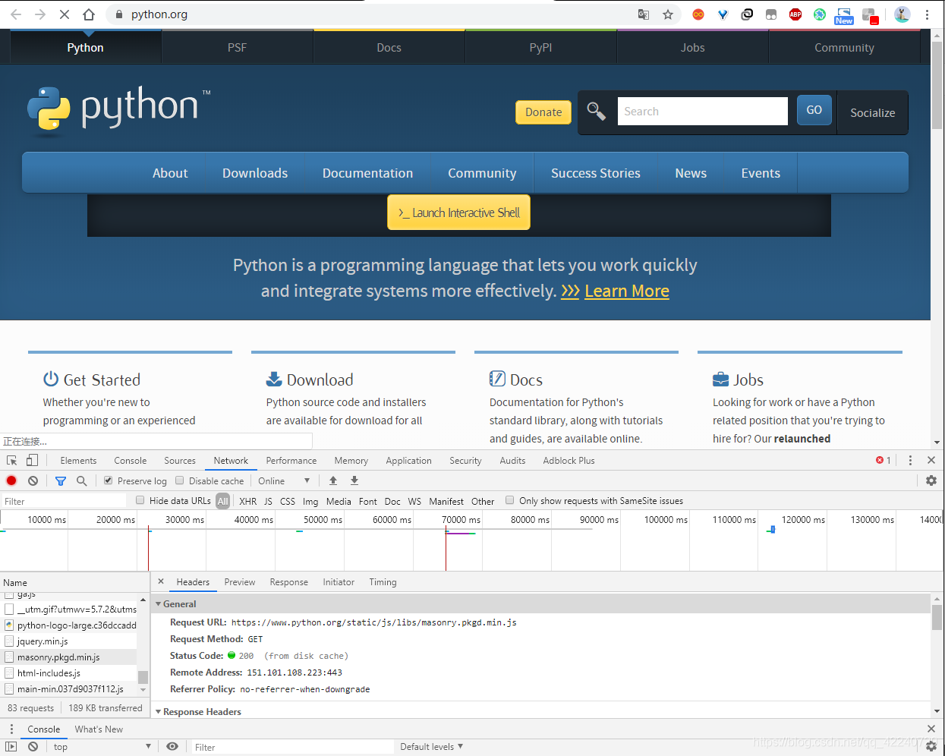Open the translate page icon in address bar
The width and height of the screenshot is (945, 756).
[x=644, y=14]
